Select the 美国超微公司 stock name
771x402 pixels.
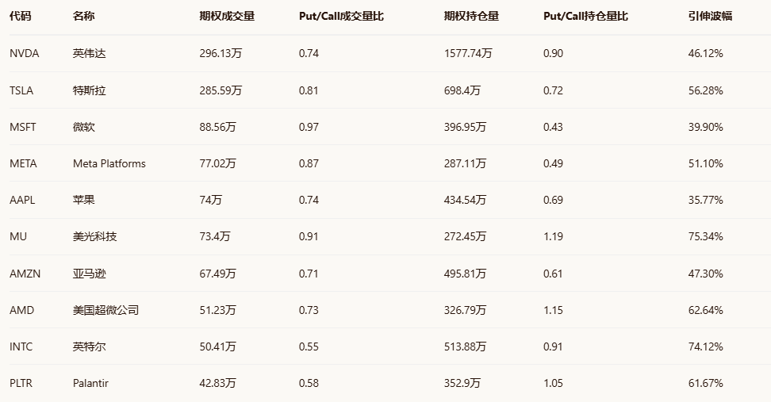coord(105,310)
